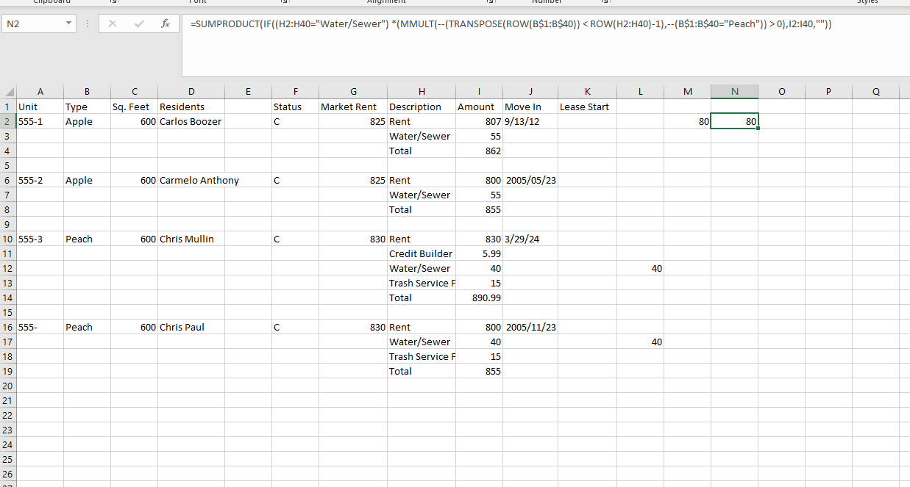Select all cells using the corner triangle
The height and width of the screenshot is (487, 910).
pyautogui.click(x=8, y=91)
